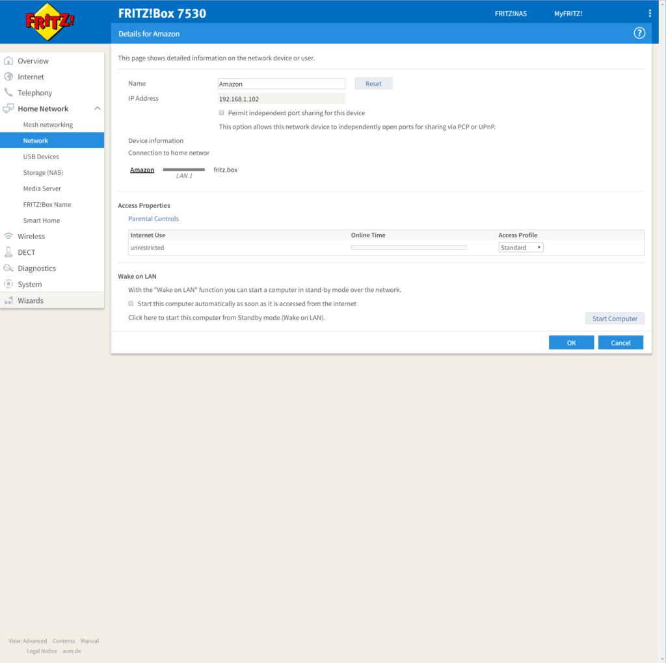Click the System gear icon
The image size is (666, 663).
(x=8, y=284)
